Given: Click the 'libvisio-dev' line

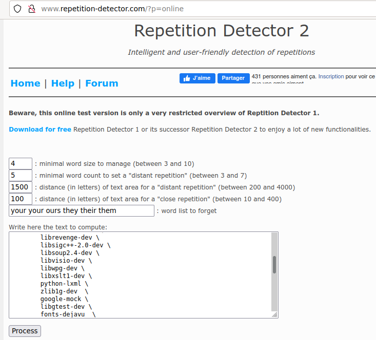Looking at the screenshot, I should coord(66,261).
